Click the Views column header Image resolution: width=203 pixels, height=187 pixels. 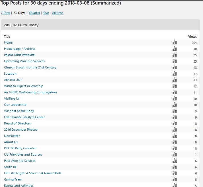tap(192, 36)
